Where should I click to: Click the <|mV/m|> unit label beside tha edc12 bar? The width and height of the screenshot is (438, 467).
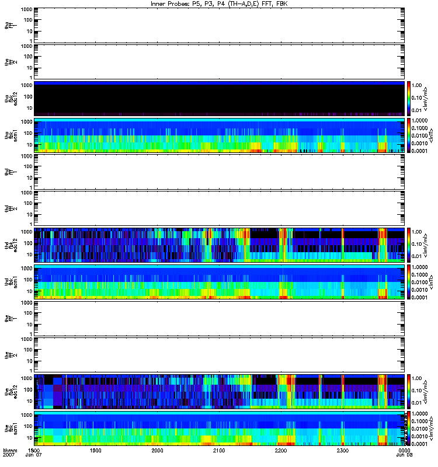click(426, 99)
